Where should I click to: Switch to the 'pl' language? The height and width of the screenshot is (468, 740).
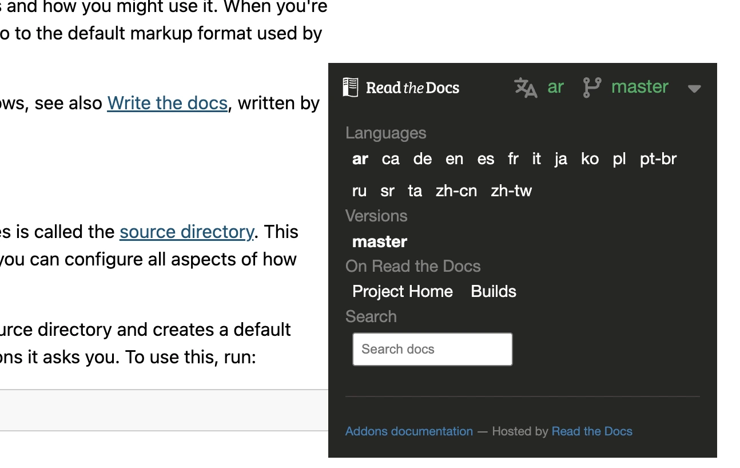click(x=619, y=159)
